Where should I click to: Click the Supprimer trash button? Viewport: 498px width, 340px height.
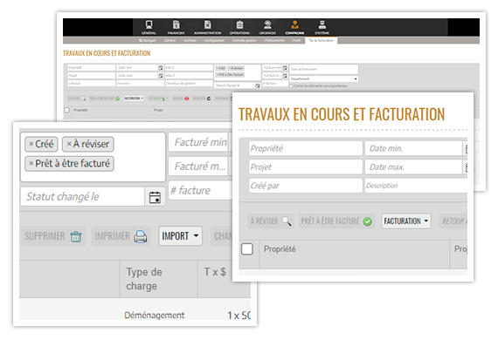(x=53, y=236)
